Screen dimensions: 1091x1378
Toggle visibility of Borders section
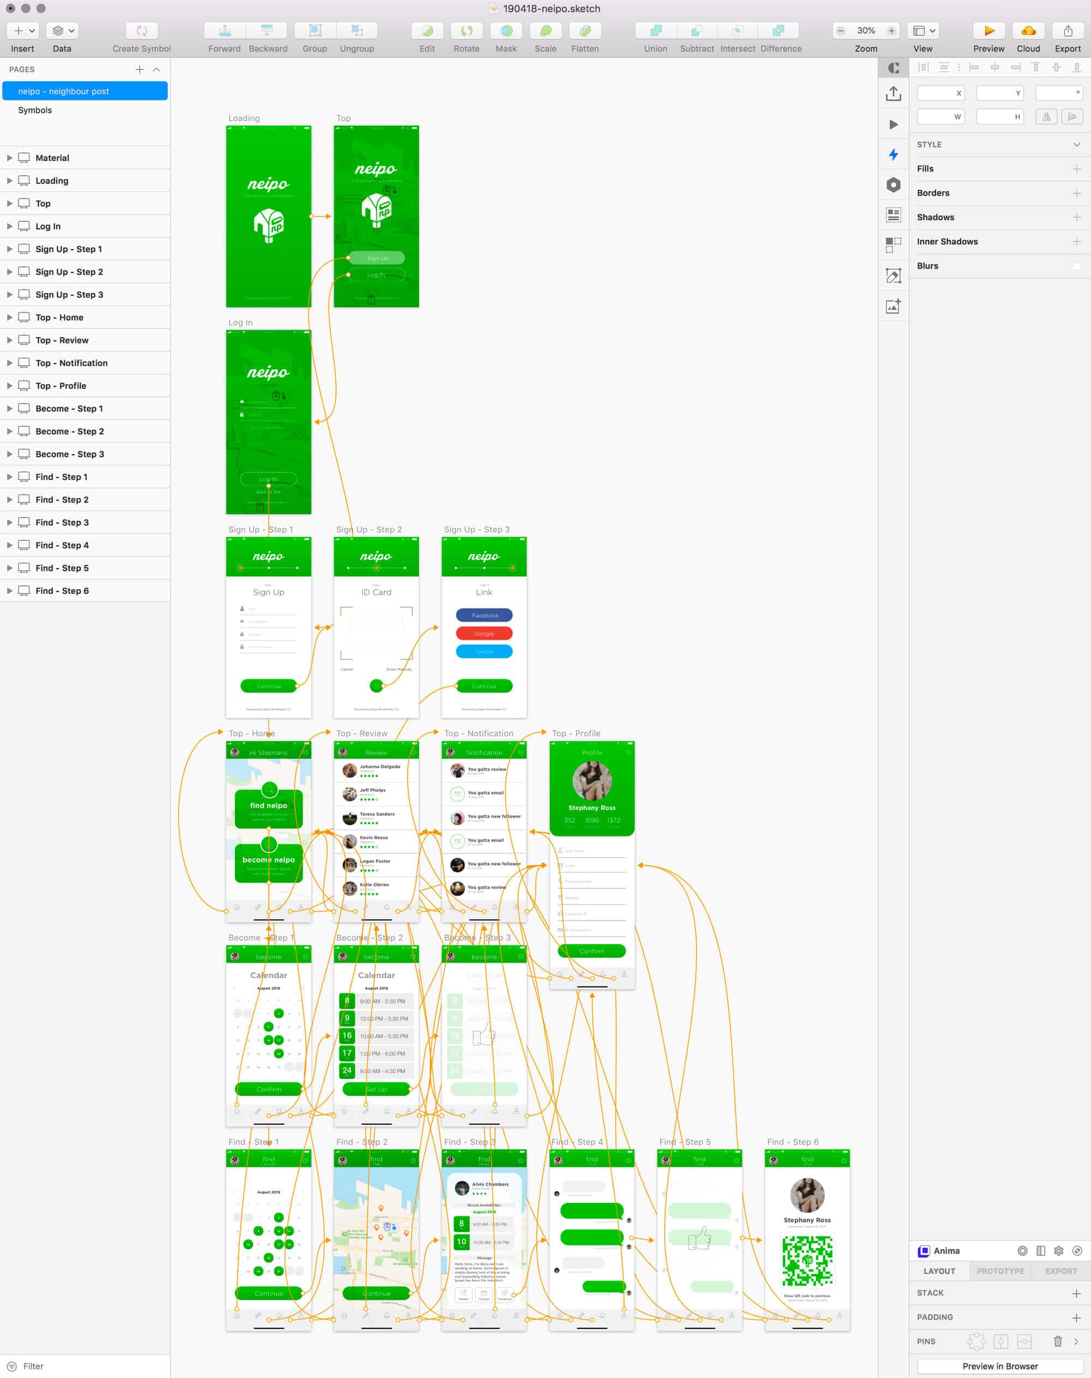933,193
